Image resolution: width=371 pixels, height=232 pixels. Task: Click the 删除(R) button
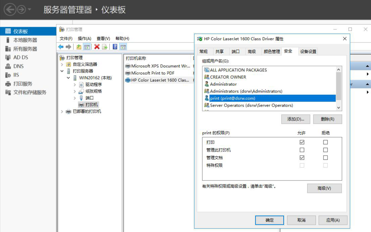click(328, 119)
